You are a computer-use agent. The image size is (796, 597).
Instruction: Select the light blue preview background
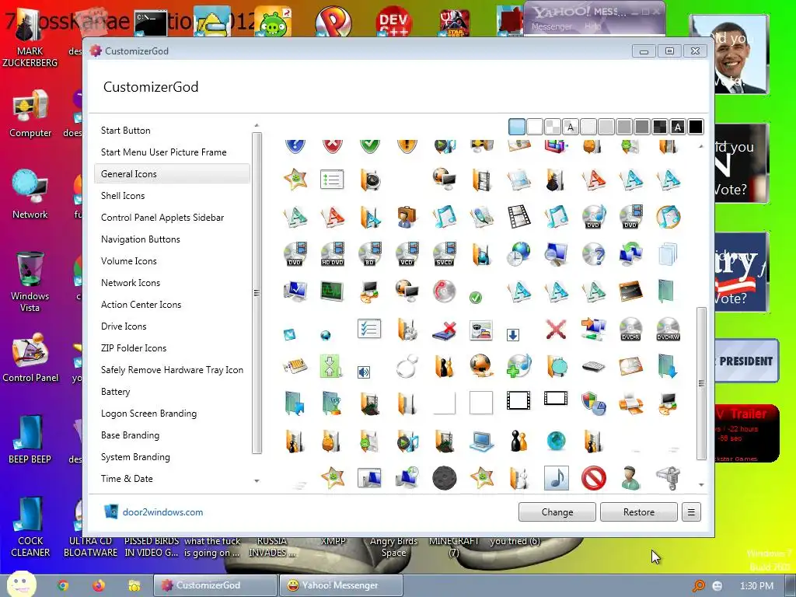517,127
